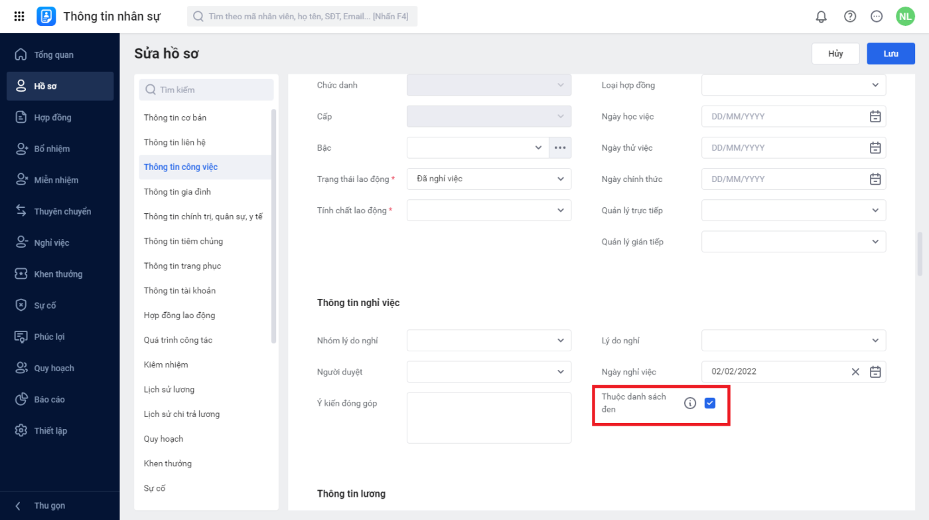Open the NL user avatar menu
The height and width of the screenshot is (520, 929).
[x=905, y=17]
